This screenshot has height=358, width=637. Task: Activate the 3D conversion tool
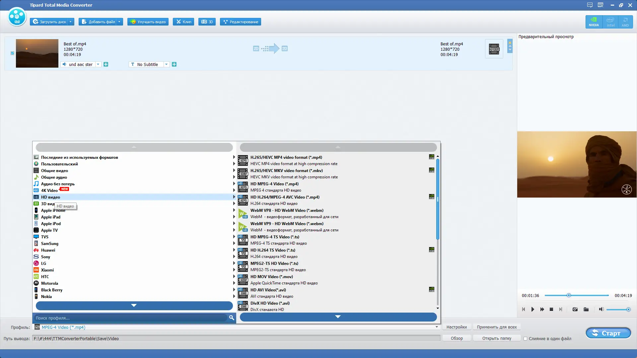click(x=207, y=22)
